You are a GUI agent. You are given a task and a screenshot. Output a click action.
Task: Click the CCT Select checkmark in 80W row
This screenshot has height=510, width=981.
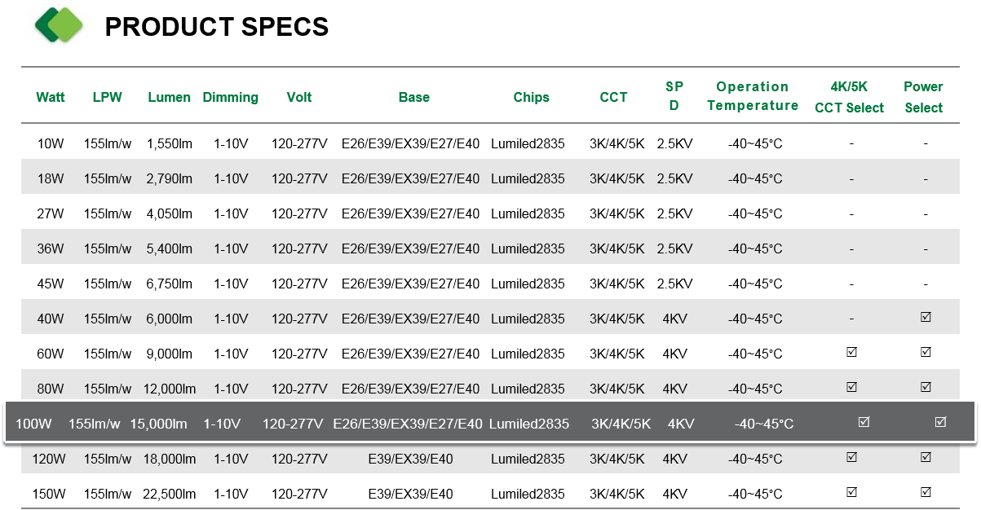tap(851, 387)
